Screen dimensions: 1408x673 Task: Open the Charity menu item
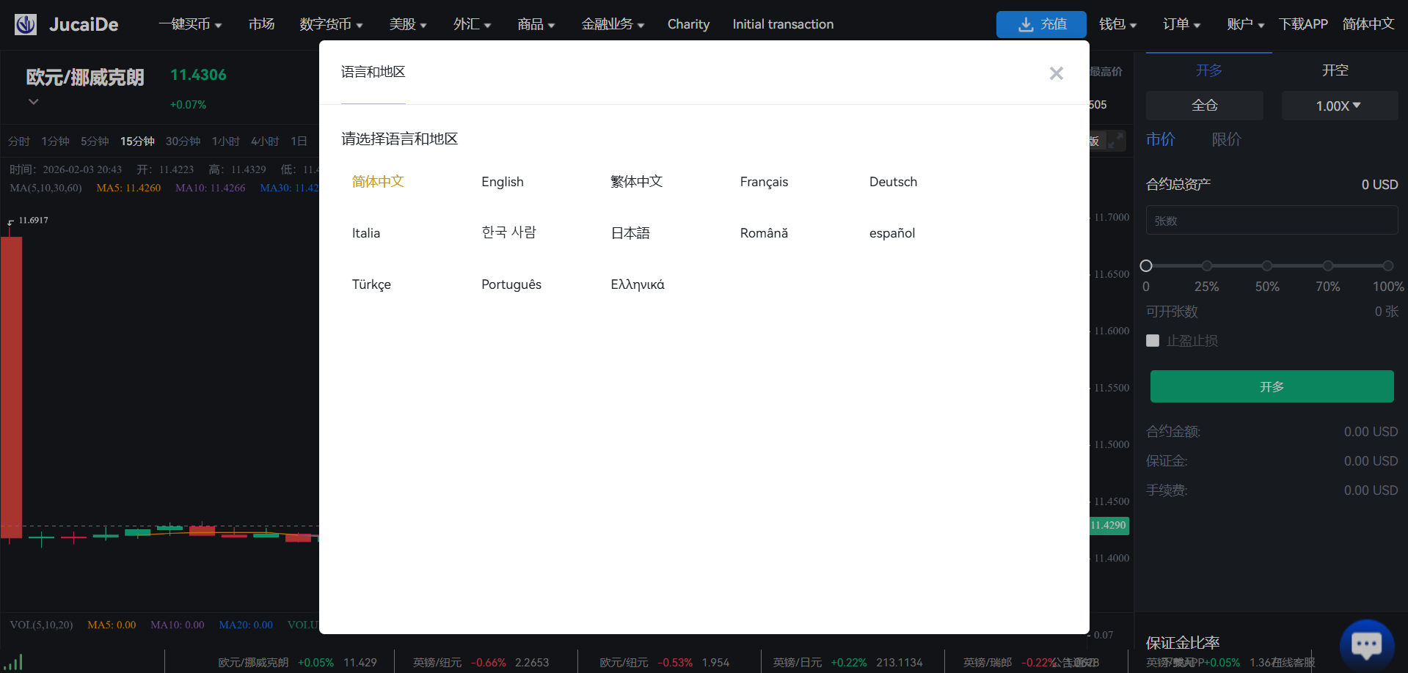(x=687, y=24)
